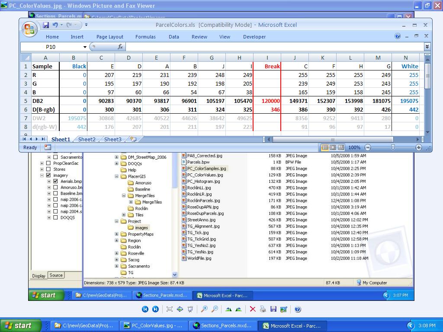Click the Excel horizontal scrollbar thumb
The width and height of the screenshot is (443, 332).
pyautogui.click(x=333, y=139)
